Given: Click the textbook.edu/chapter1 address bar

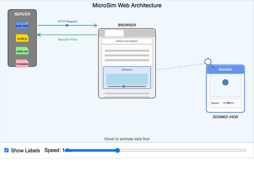Looking at the screenshot, I should (127, 41).
